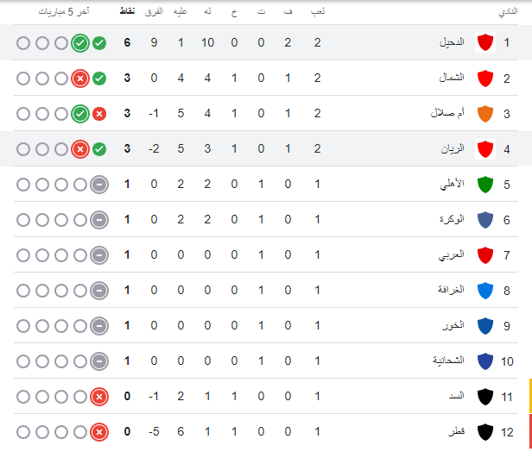Click the الوكرة team shield logo
532x458 pixels.
tap(485, 220)
